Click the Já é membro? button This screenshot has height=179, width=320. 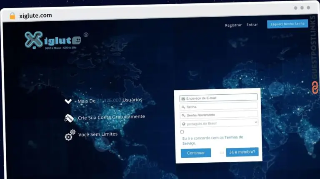tap(242, 152)
